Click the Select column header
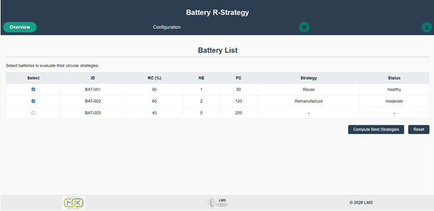434x211 pixels. coord(33,78)
